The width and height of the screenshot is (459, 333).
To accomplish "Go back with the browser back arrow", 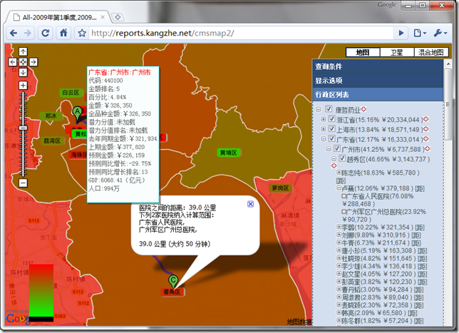I will pyautogui.click(x=14, y=33).
